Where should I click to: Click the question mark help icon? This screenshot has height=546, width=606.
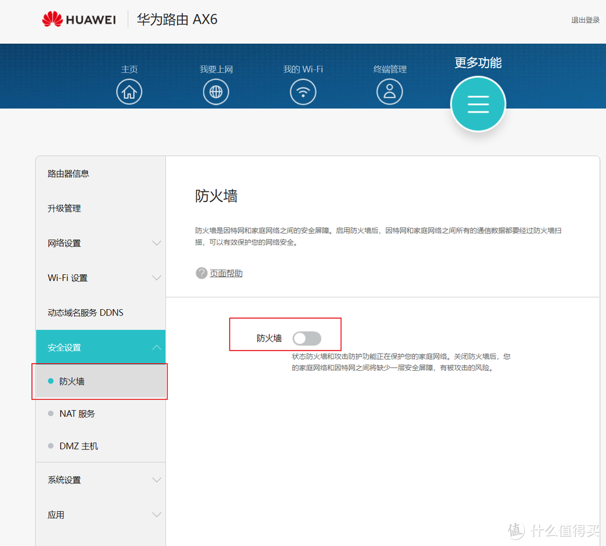[x=201, y=273]
